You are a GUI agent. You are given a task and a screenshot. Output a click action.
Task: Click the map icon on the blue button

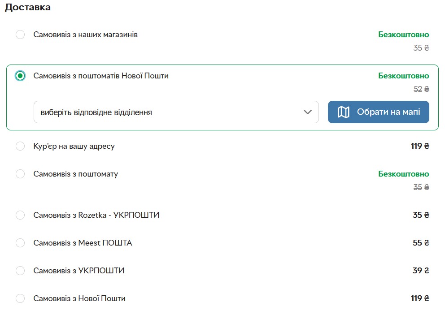[x=343, y=112]
